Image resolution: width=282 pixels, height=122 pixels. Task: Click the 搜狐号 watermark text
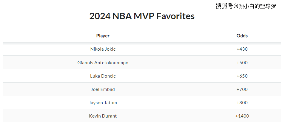225,6
